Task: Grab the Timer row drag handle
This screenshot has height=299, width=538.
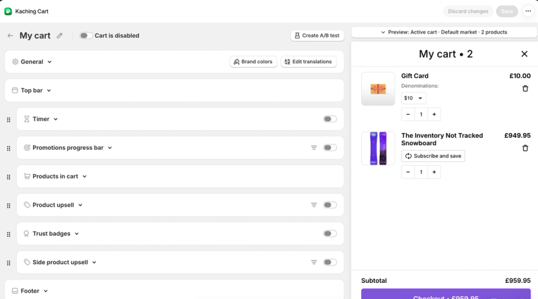Action: click(9, 120)
